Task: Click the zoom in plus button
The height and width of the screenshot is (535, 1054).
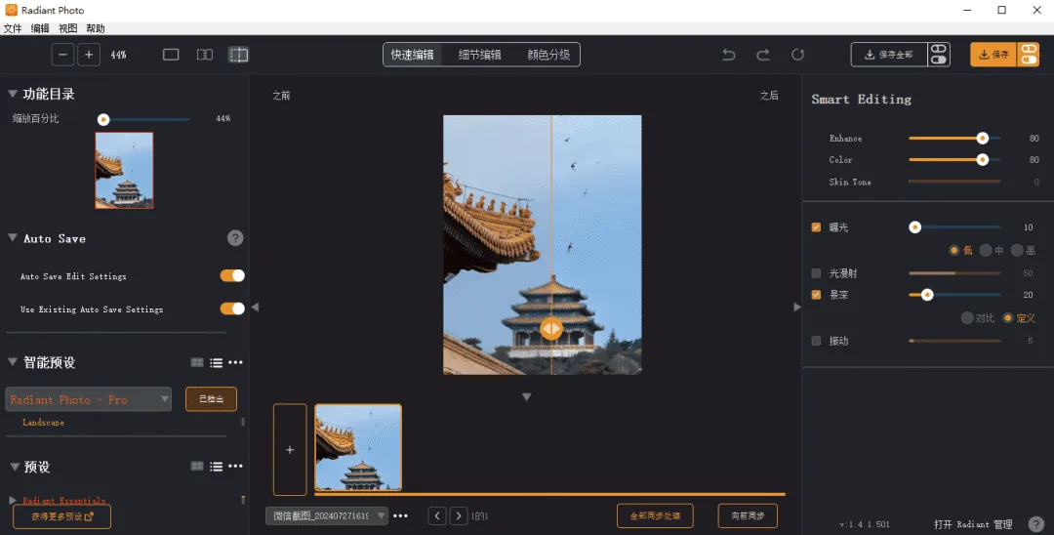Action: (89, 55)
